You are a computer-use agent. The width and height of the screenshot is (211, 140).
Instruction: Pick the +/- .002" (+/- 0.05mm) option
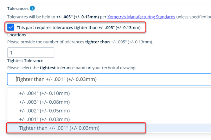click(44, 111)
